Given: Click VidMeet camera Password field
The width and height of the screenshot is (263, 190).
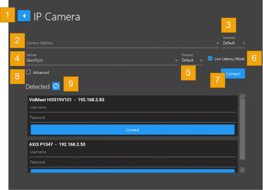Looking at the screenshot, I should pyautogui.click(x=132, y=118).
